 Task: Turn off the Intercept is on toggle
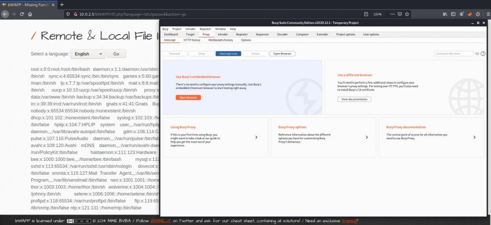[228, 54]
